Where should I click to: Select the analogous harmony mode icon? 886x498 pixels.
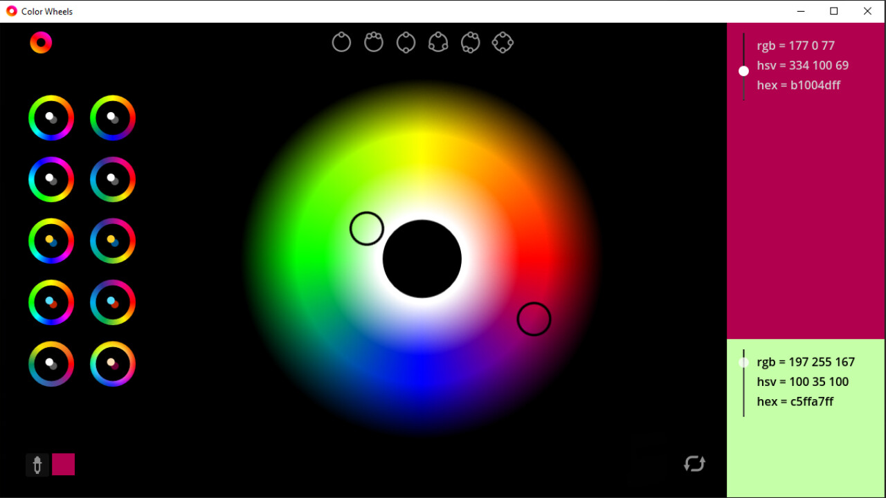(x=374, y=41)
